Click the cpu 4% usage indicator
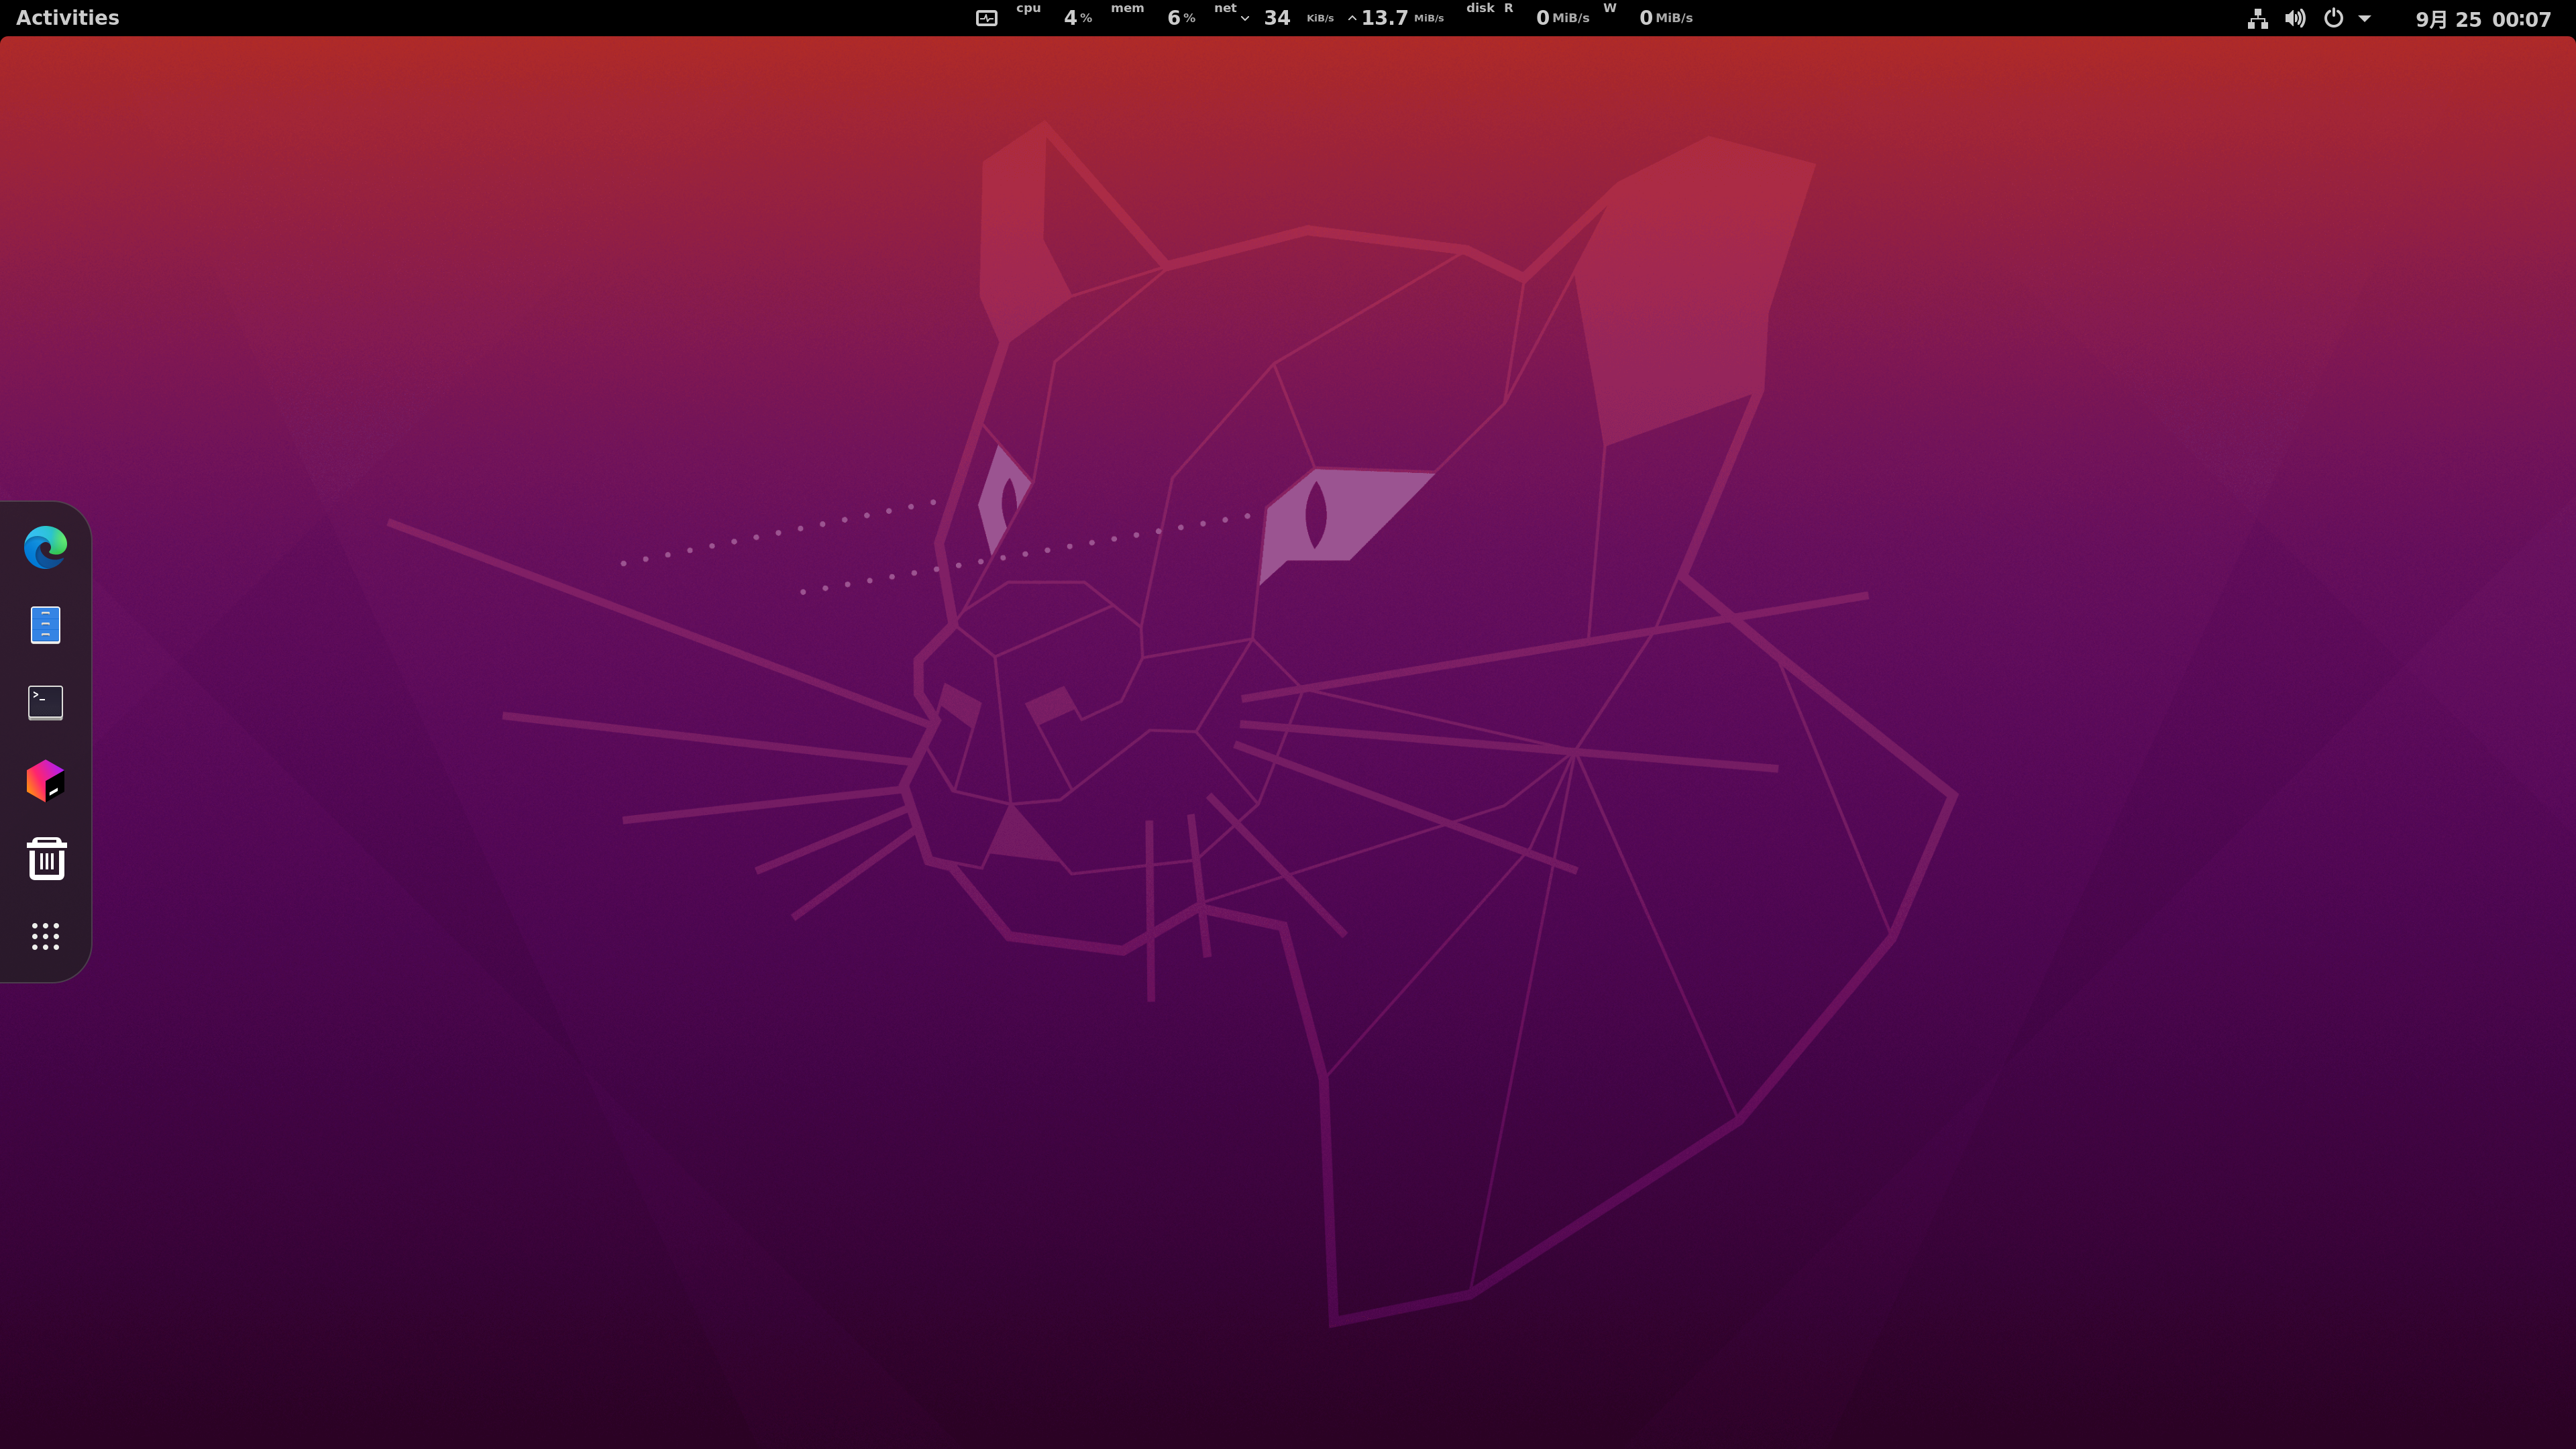The width and height of the screenshot is (2576, 1449). pos(1076,18)
